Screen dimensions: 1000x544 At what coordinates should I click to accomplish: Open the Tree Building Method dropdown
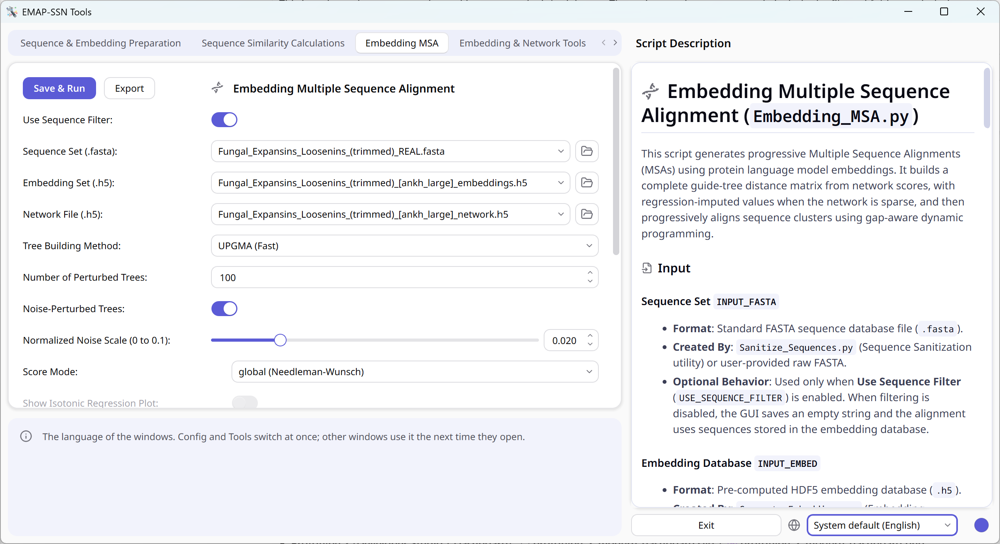(x=405, y=246)
